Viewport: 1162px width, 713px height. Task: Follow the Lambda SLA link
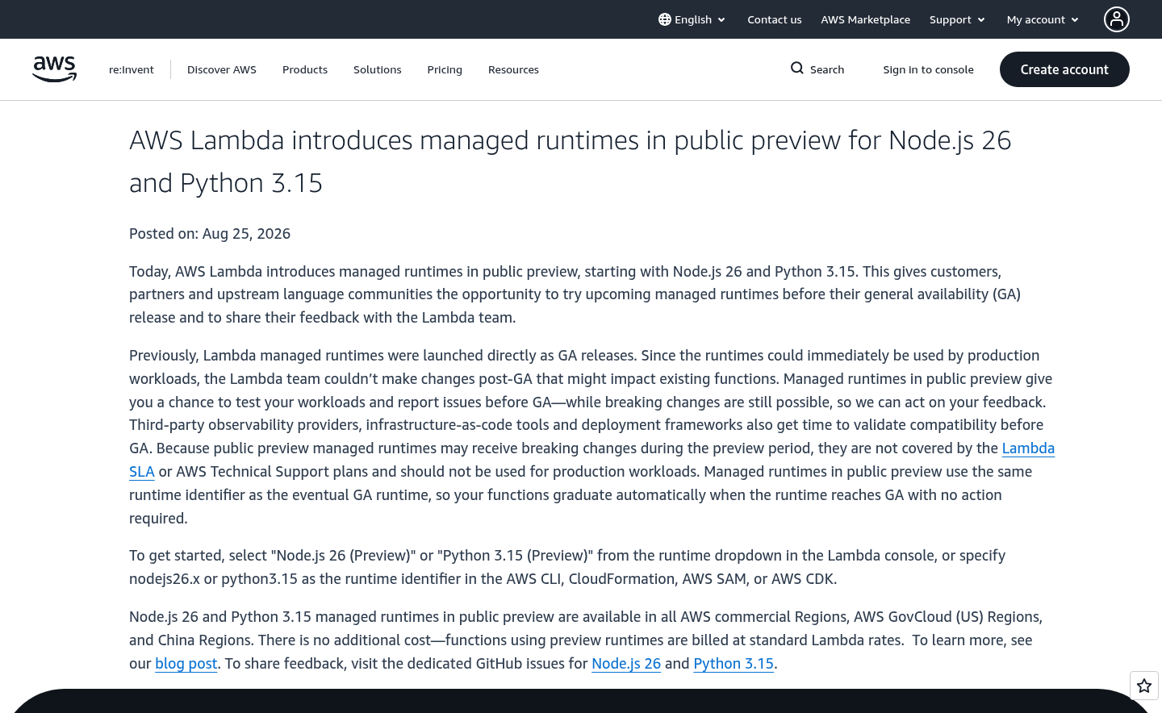point(1028,448)
